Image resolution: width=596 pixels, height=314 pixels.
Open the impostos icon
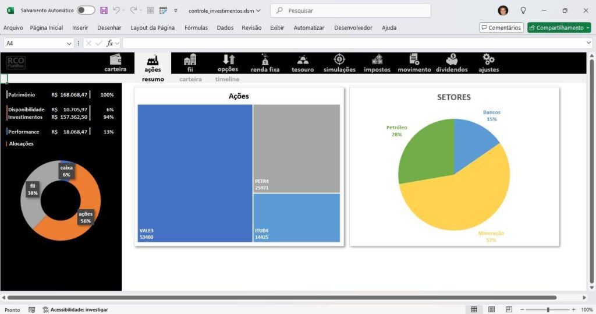pos(377,59)
